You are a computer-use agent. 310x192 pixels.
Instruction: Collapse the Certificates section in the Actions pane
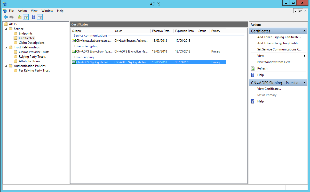(305, 31)
